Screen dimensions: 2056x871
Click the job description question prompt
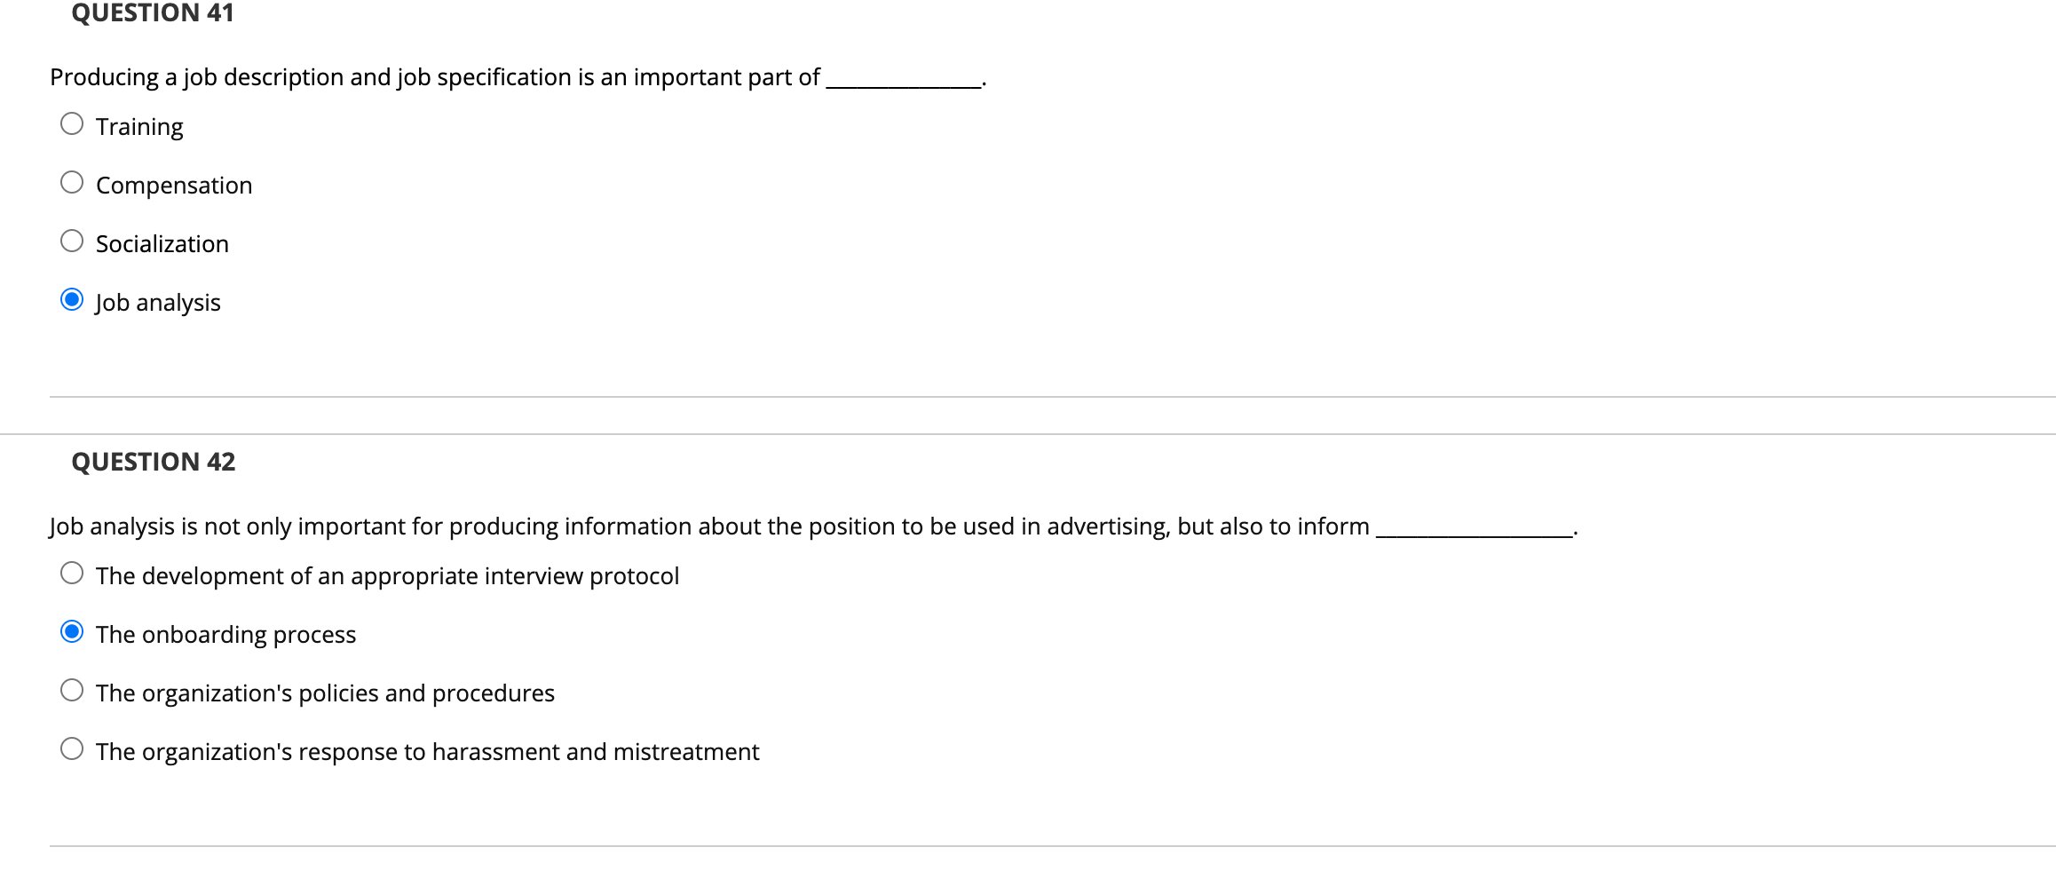pyautogui.click(x=518, y=77)
